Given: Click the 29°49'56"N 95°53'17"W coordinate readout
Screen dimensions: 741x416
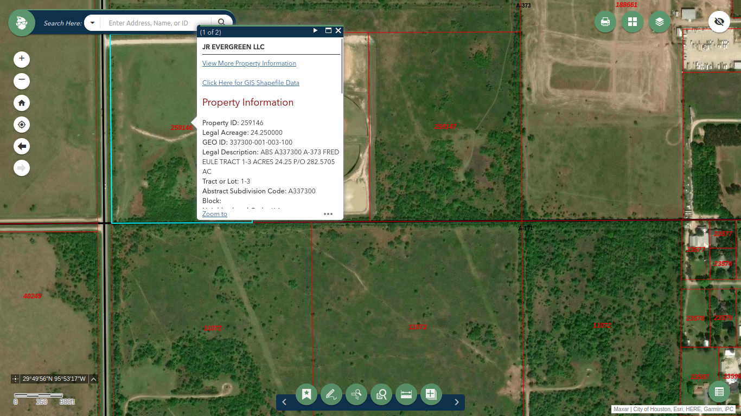Looking at the screenshot, I should click(54, 379).
